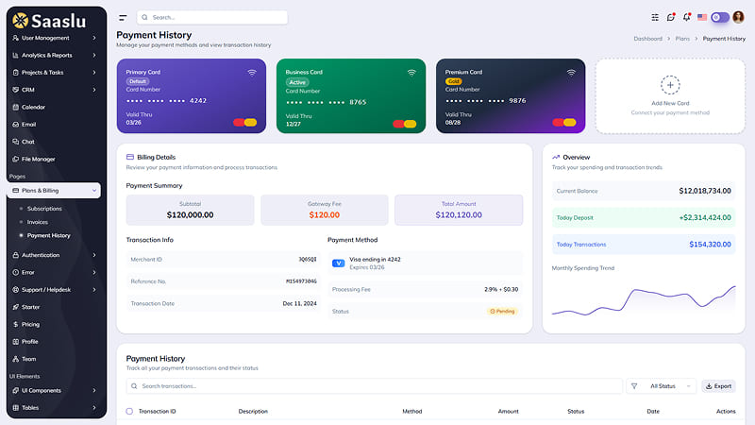755x425 pixels.
Task: Click plus icon to add new card
Action: click(670, 85)
